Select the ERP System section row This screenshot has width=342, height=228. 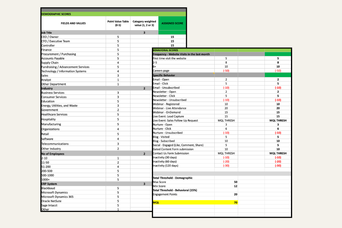[x=49, y=184]
